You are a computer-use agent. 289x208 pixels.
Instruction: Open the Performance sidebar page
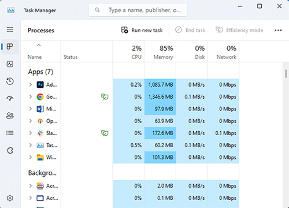click(x=10, y=64)
